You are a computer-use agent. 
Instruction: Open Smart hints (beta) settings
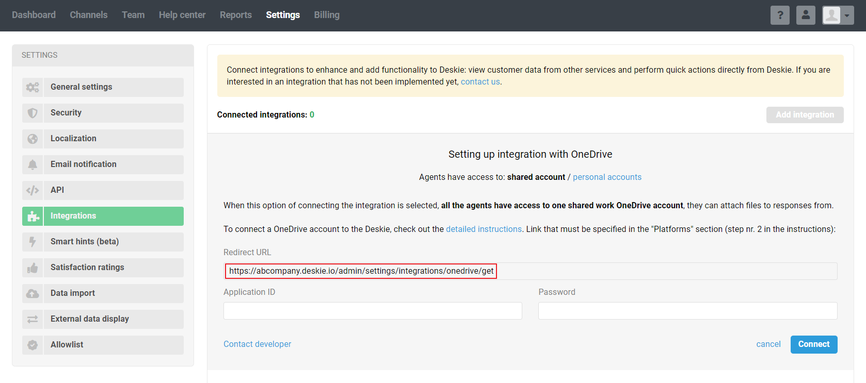(103, 242)
